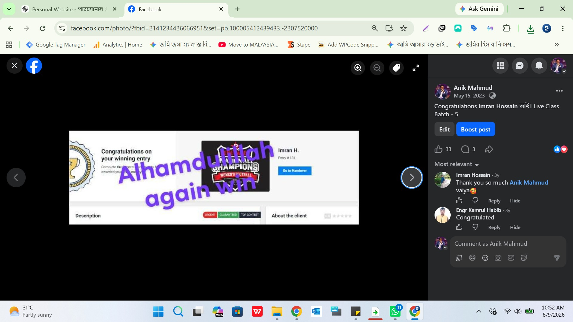Viewport: 573px width, 322px height.
Task: Tag people in the photo
Action: click(396, 68)
